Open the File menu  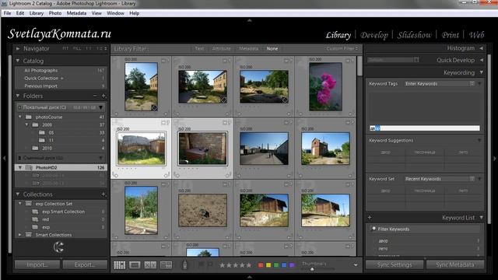click(7, 13)
